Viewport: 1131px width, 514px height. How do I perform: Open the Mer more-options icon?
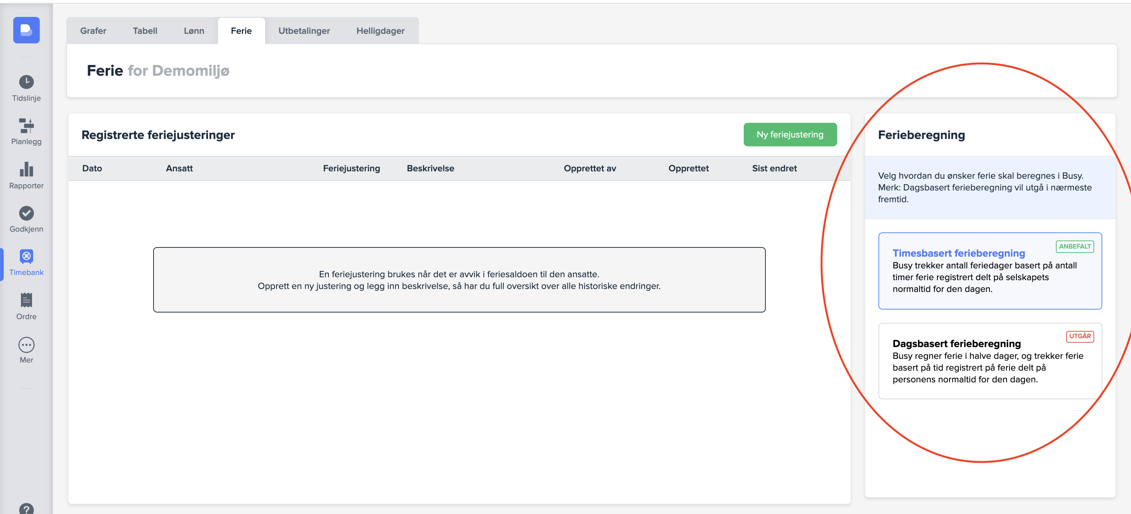27,345
